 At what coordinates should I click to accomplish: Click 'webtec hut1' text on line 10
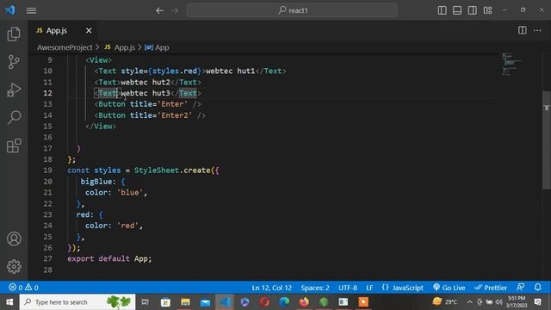pyautogui.click(x=230, y=71)
